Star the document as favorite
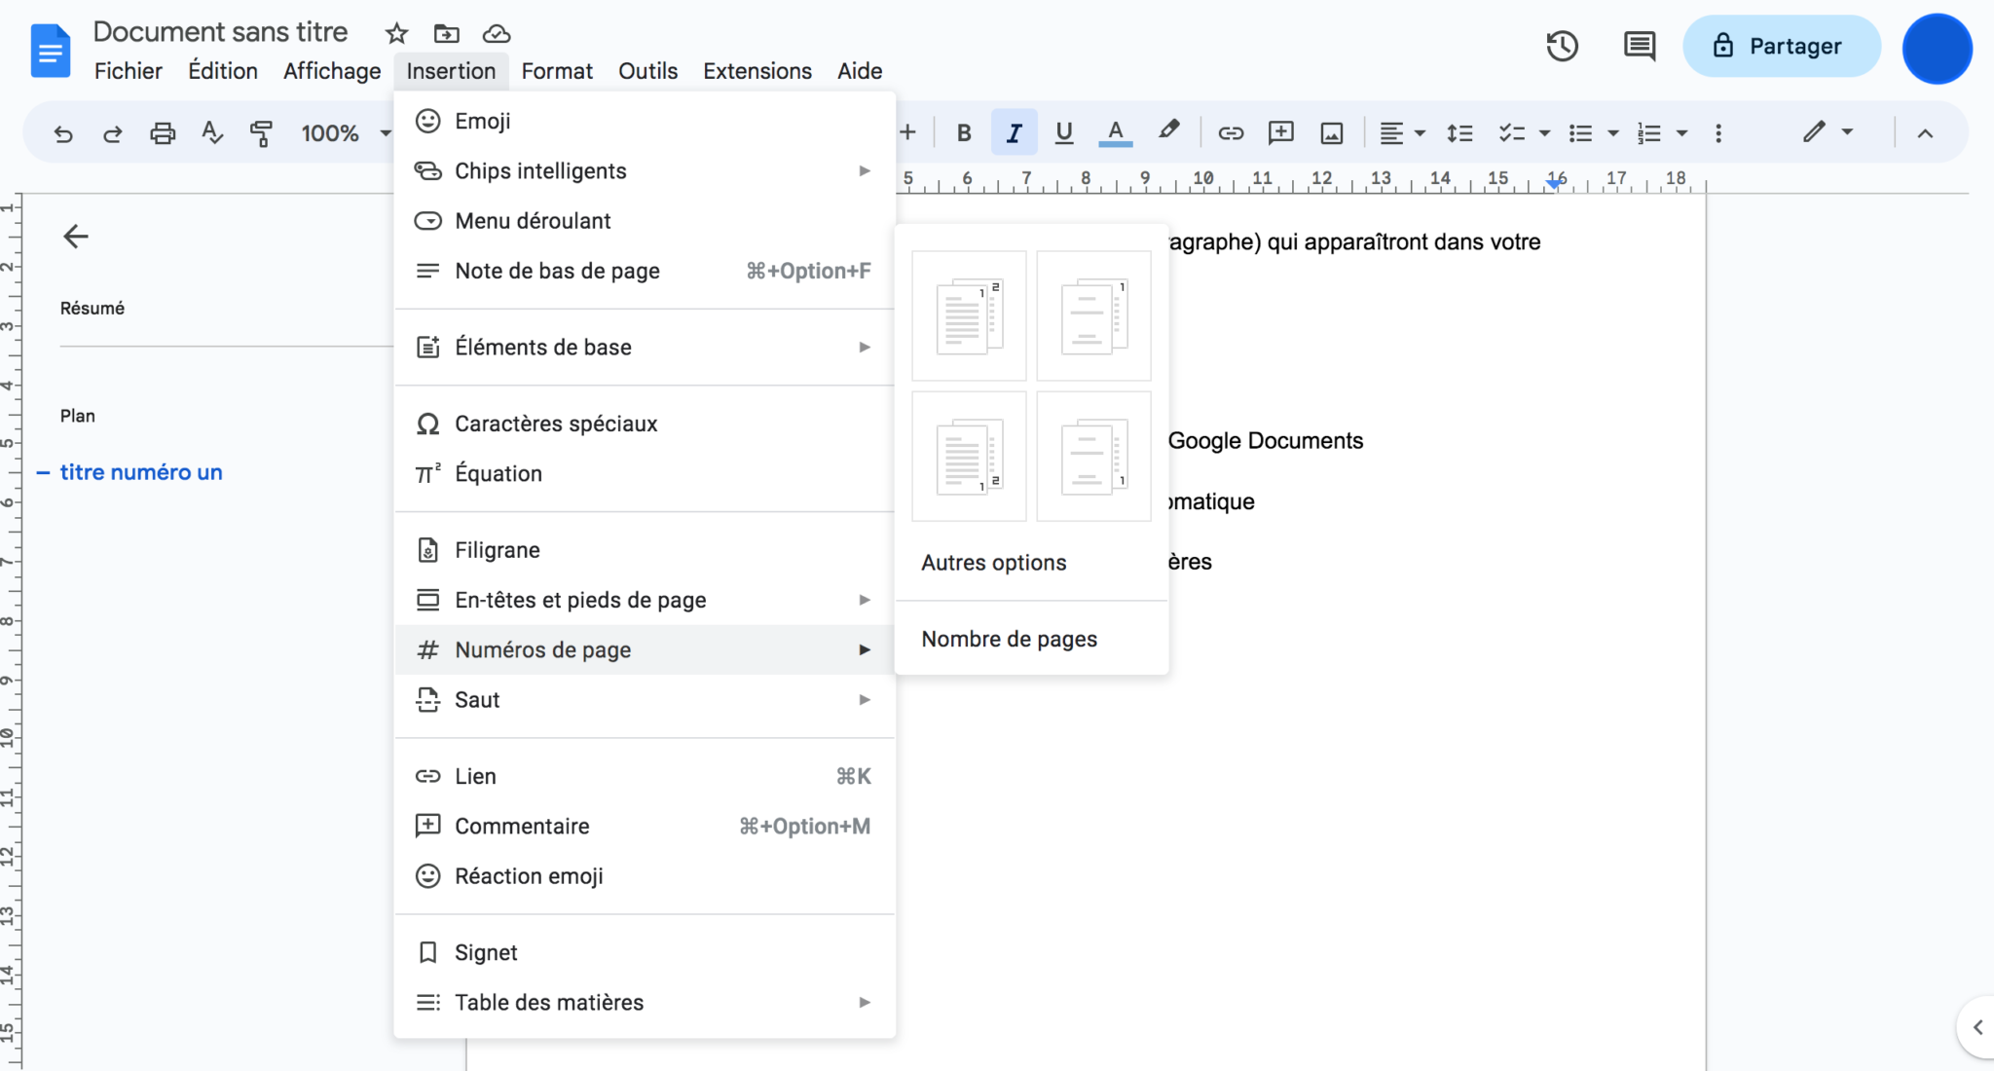This screenshot has height=1071, width=1994. (396, 32)
